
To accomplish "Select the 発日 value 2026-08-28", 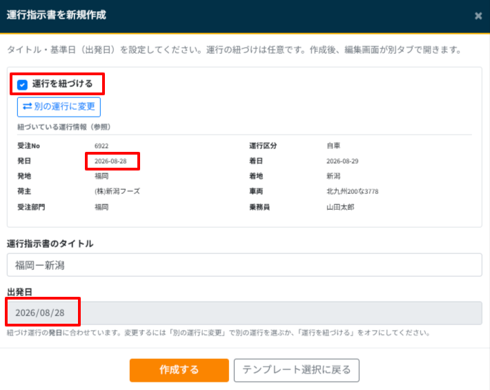I will [x=110, y=162].
